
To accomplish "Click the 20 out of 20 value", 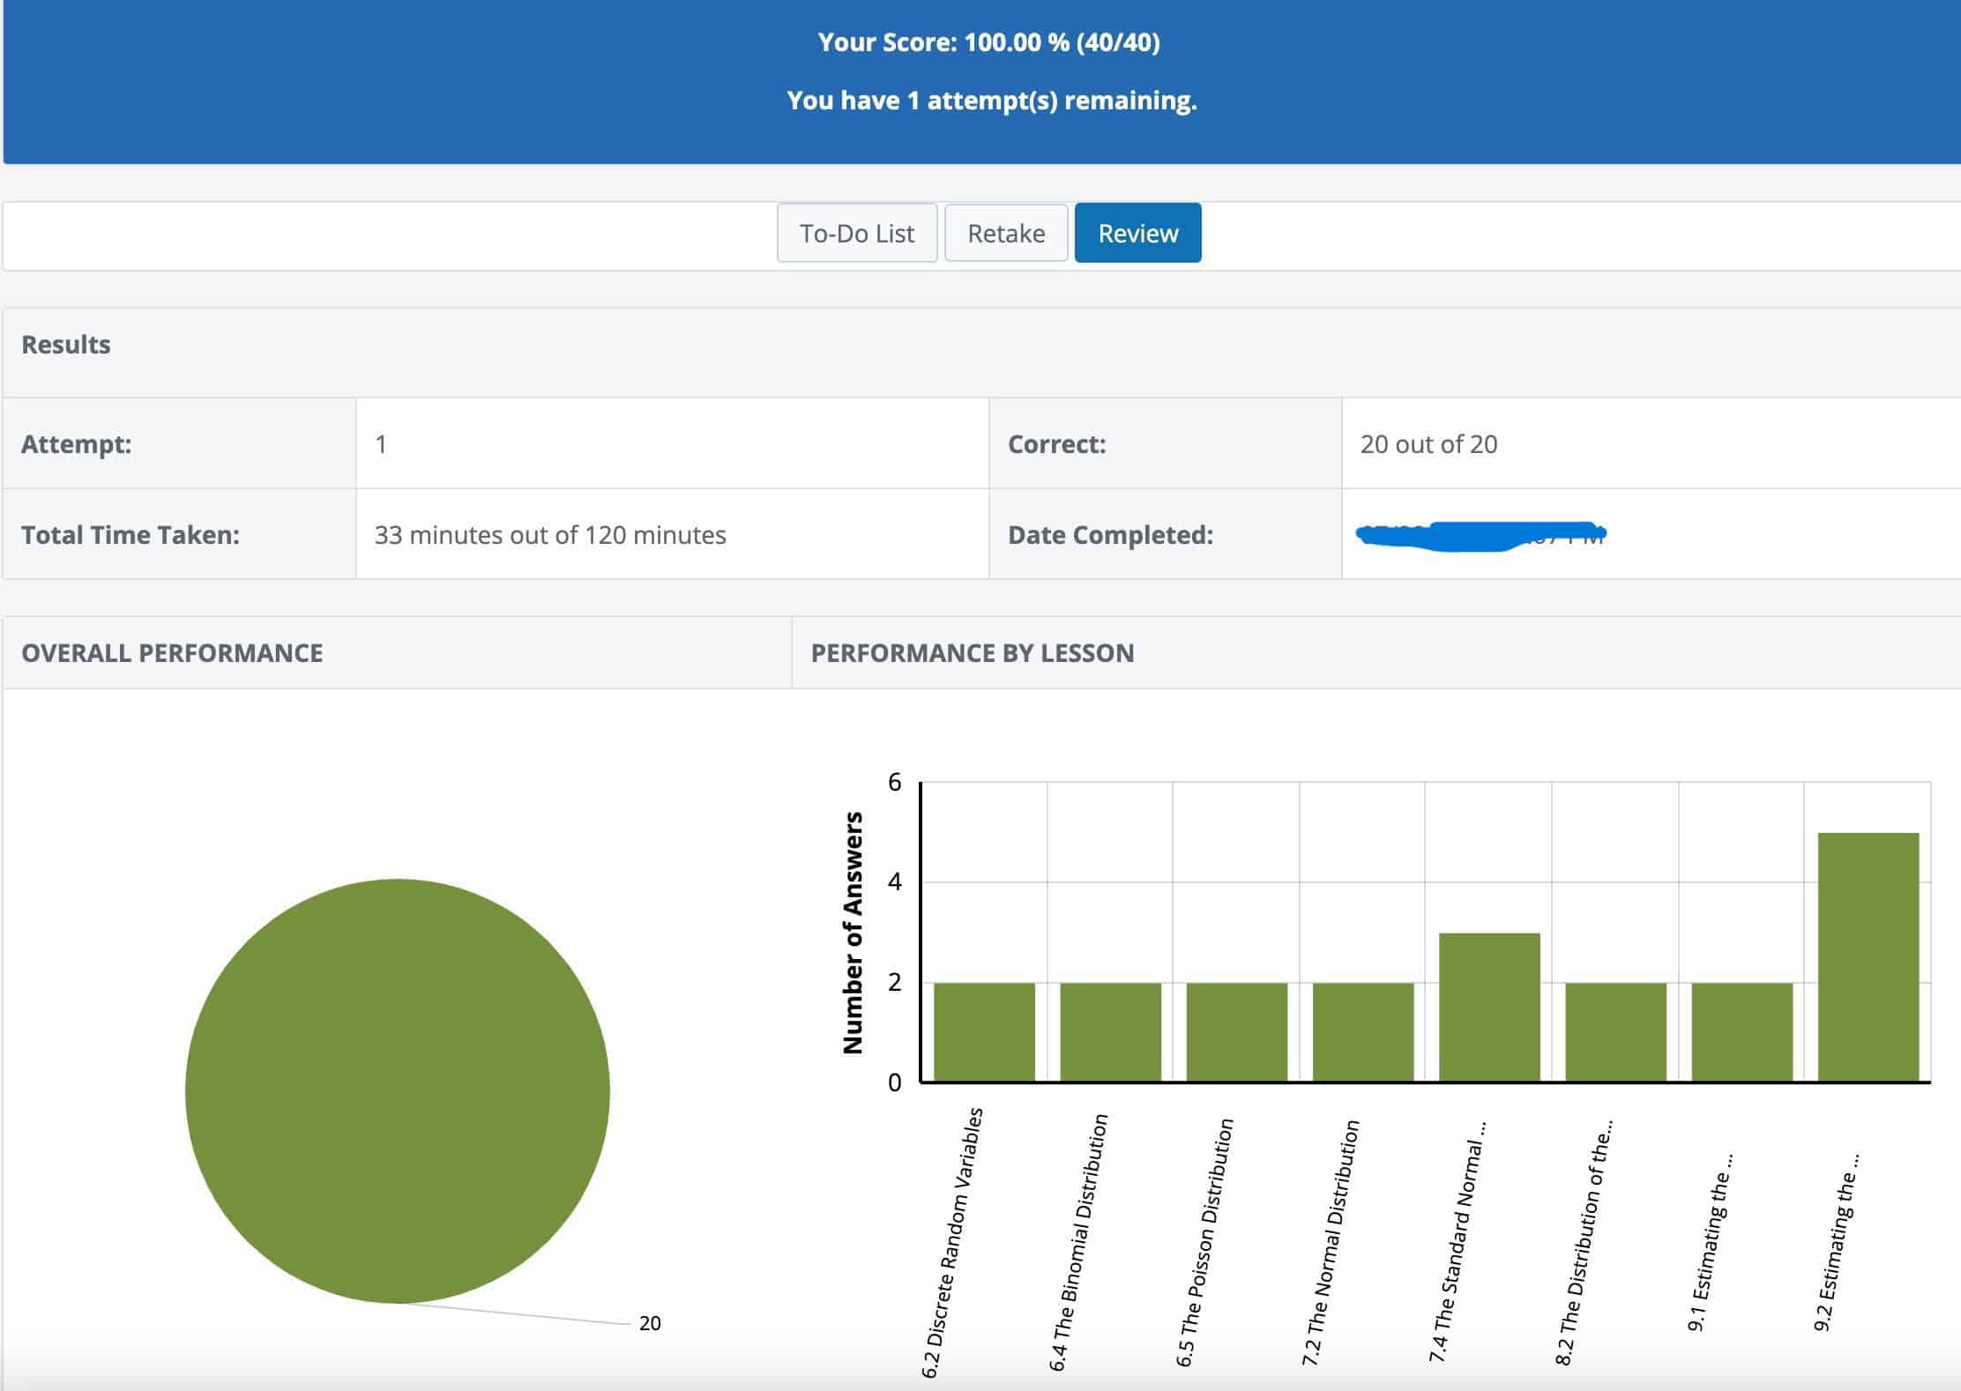I will coord(1428,444).
